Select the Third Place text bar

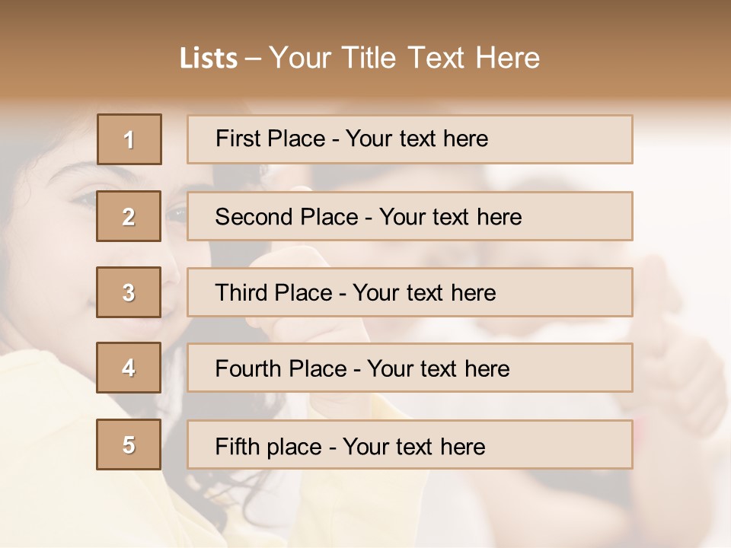(x=410, y=292)
